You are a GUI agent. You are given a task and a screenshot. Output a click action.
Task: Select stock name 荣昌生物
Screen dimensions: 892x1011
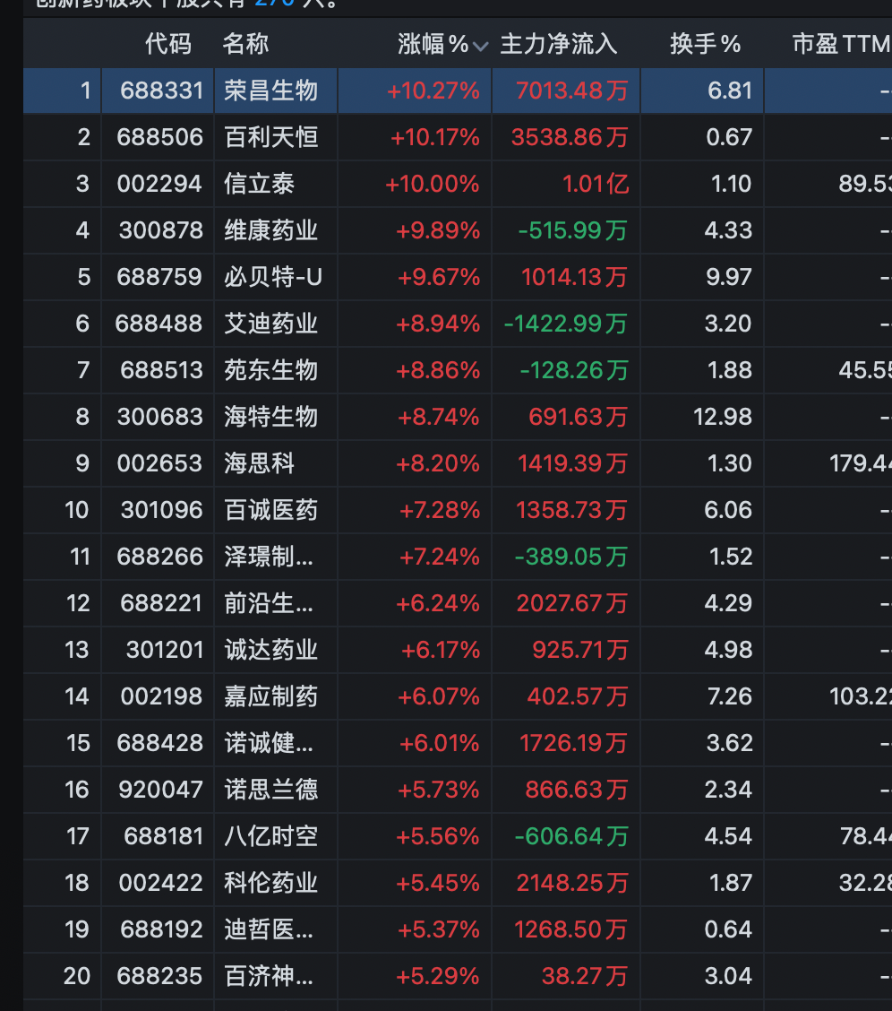(x=271, y=91)
